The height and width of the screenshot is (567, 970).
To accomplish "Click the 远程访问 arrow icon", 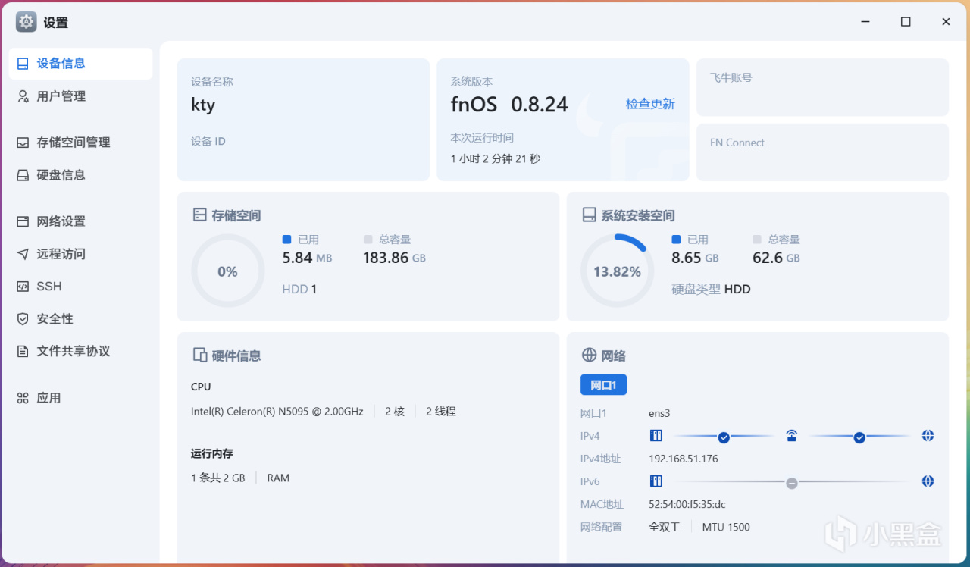I will tap(23, 254).
